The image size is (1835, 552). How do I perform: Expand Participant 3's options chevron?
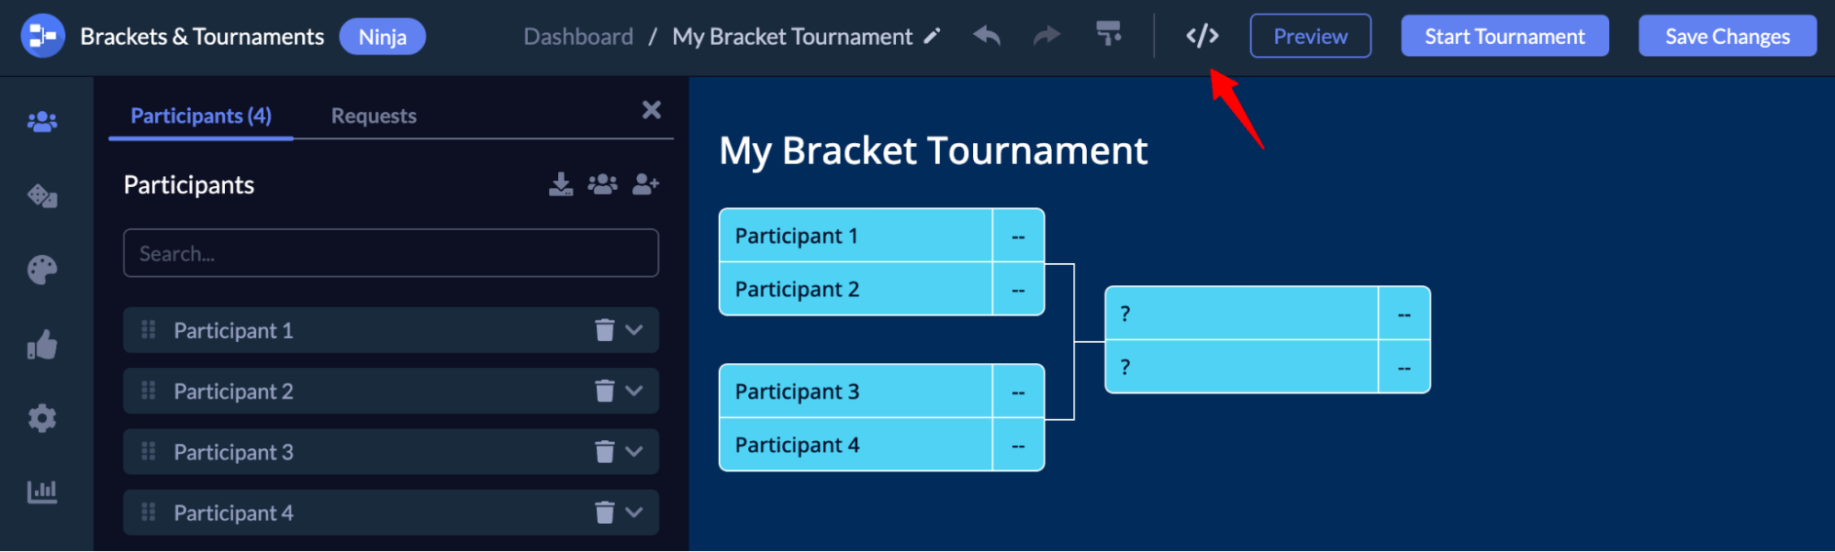pyautogui.click(x=633, y=451)
